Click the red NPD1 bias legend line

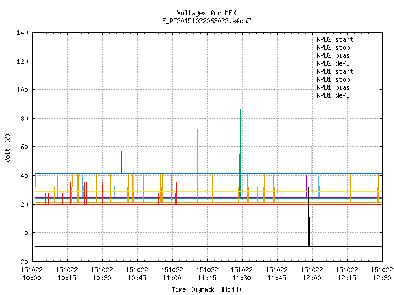click(x=367, y=87)
